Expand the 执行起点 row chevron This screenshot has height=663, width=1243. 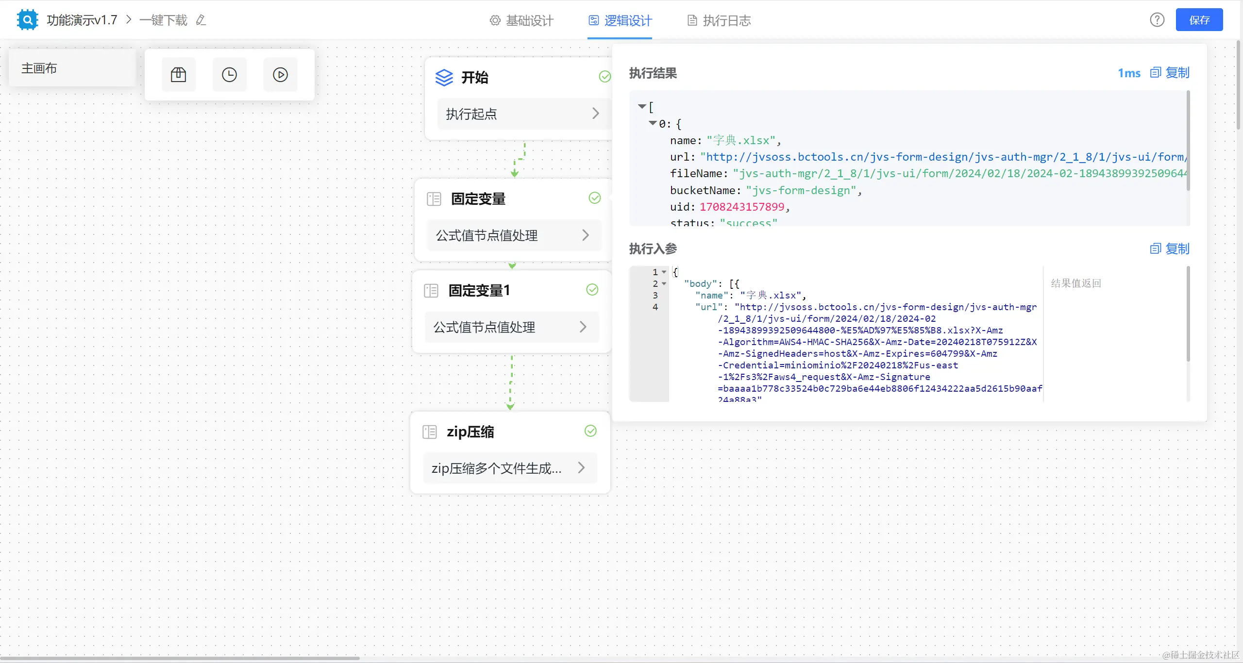[595, 114]
